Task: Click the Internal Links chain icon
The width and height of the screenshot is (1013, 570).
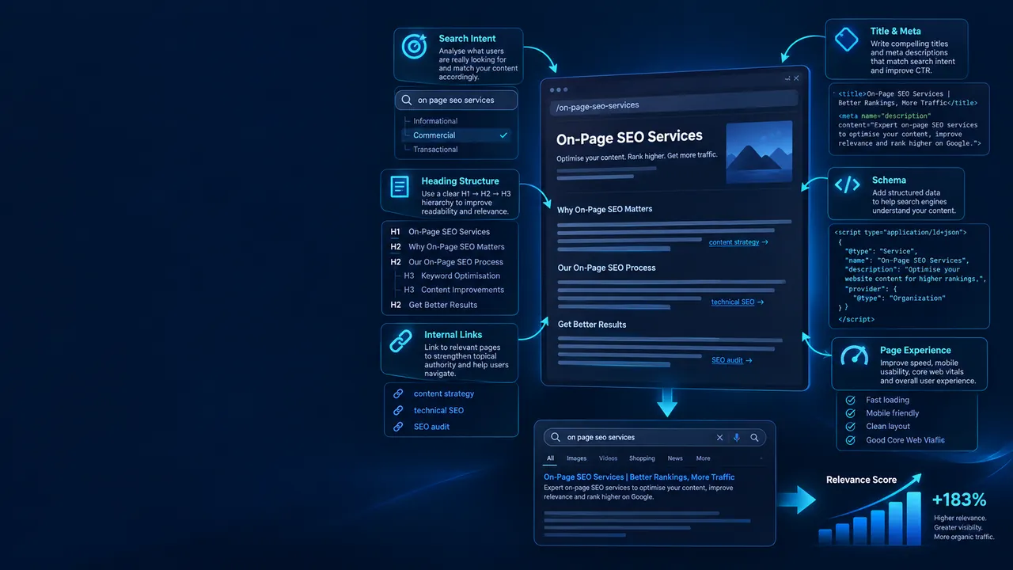Action: pos(400,341)
